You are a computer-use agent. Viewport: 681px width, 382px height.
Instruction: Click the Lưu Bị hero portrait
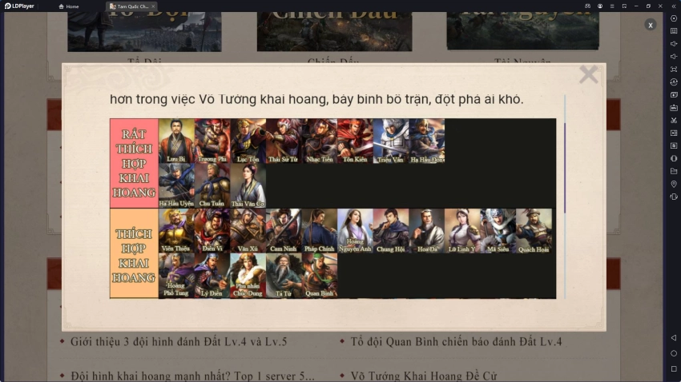click(176, 141)
